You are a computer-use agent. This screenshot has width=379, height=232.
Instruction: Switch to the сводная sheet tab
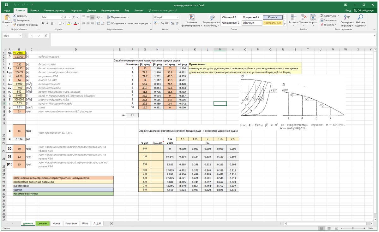pos(42,223)
